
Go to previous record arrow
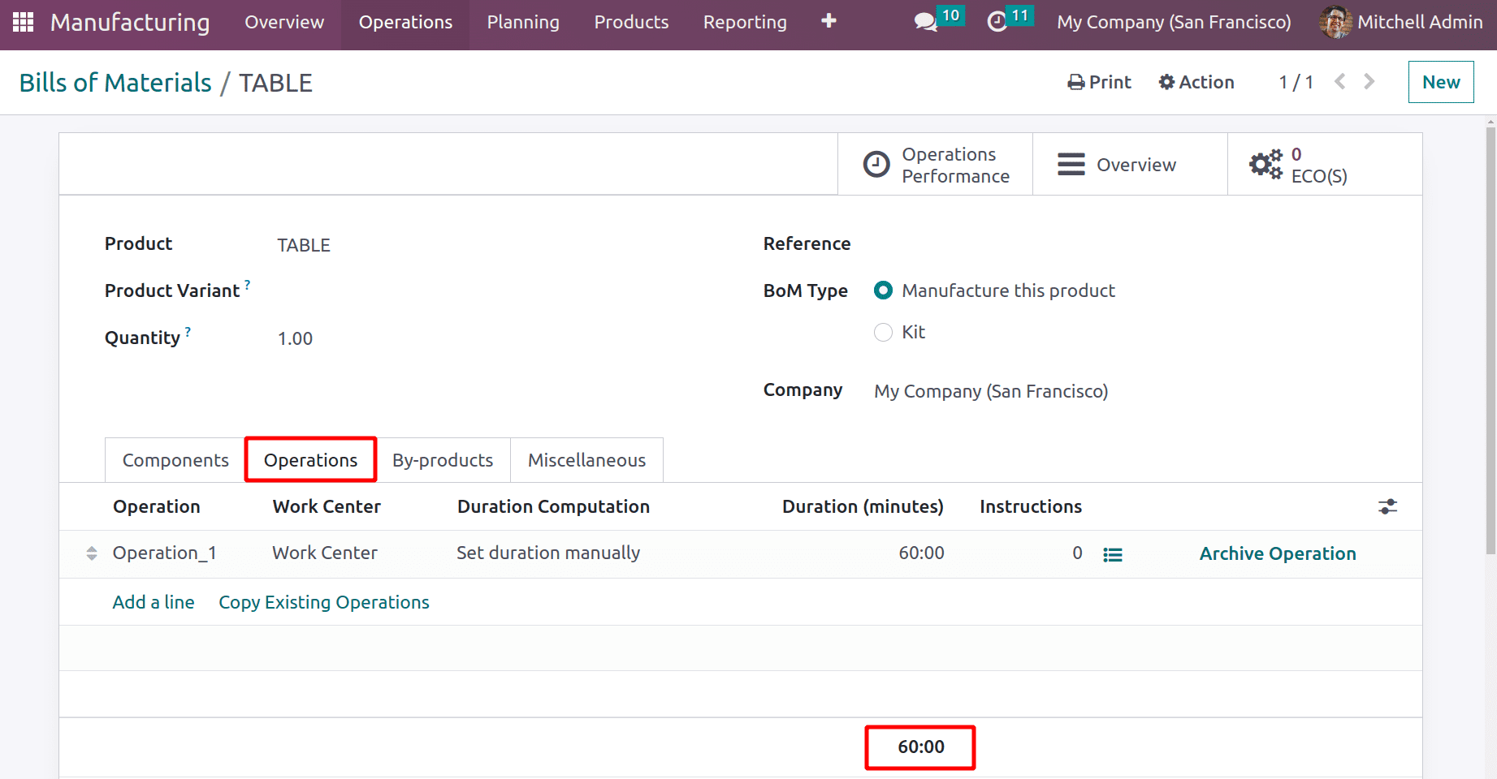pos(1340,82)
